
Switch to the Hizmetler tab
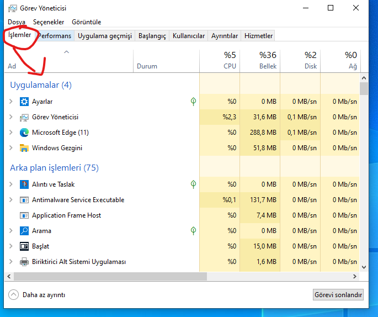click(258, 36)
